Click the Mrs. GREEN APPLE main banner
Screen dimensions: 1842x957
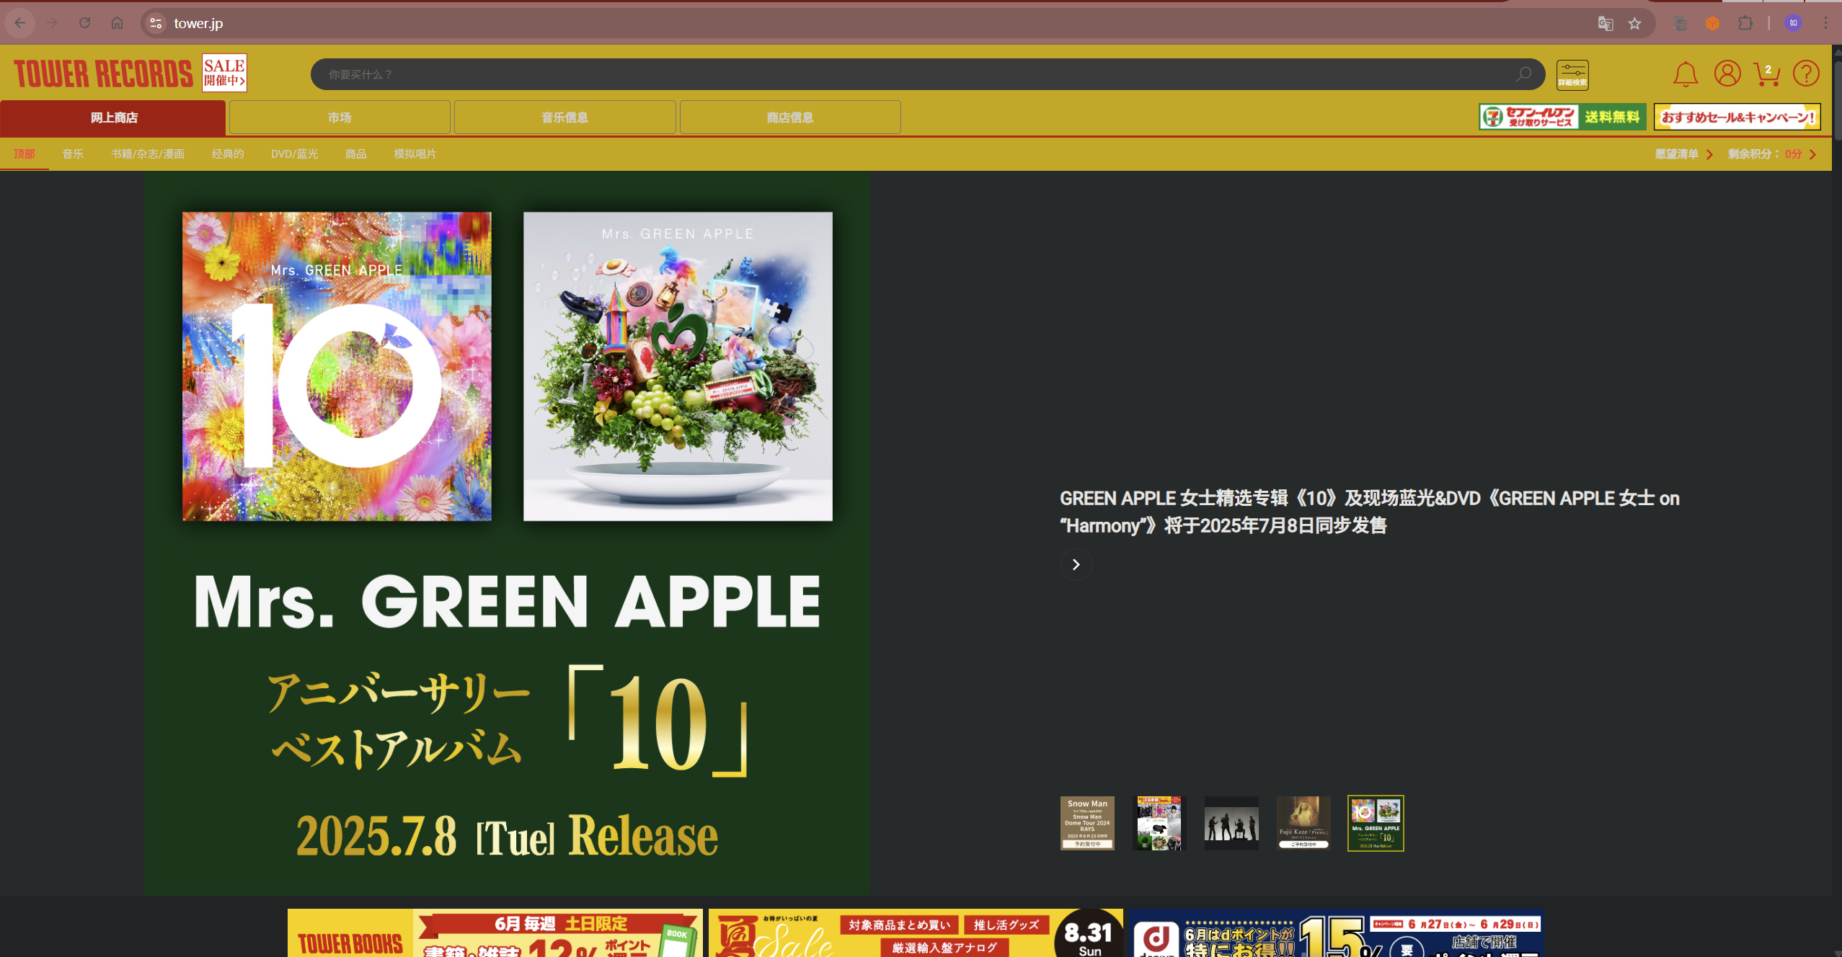tap(508, 533)
